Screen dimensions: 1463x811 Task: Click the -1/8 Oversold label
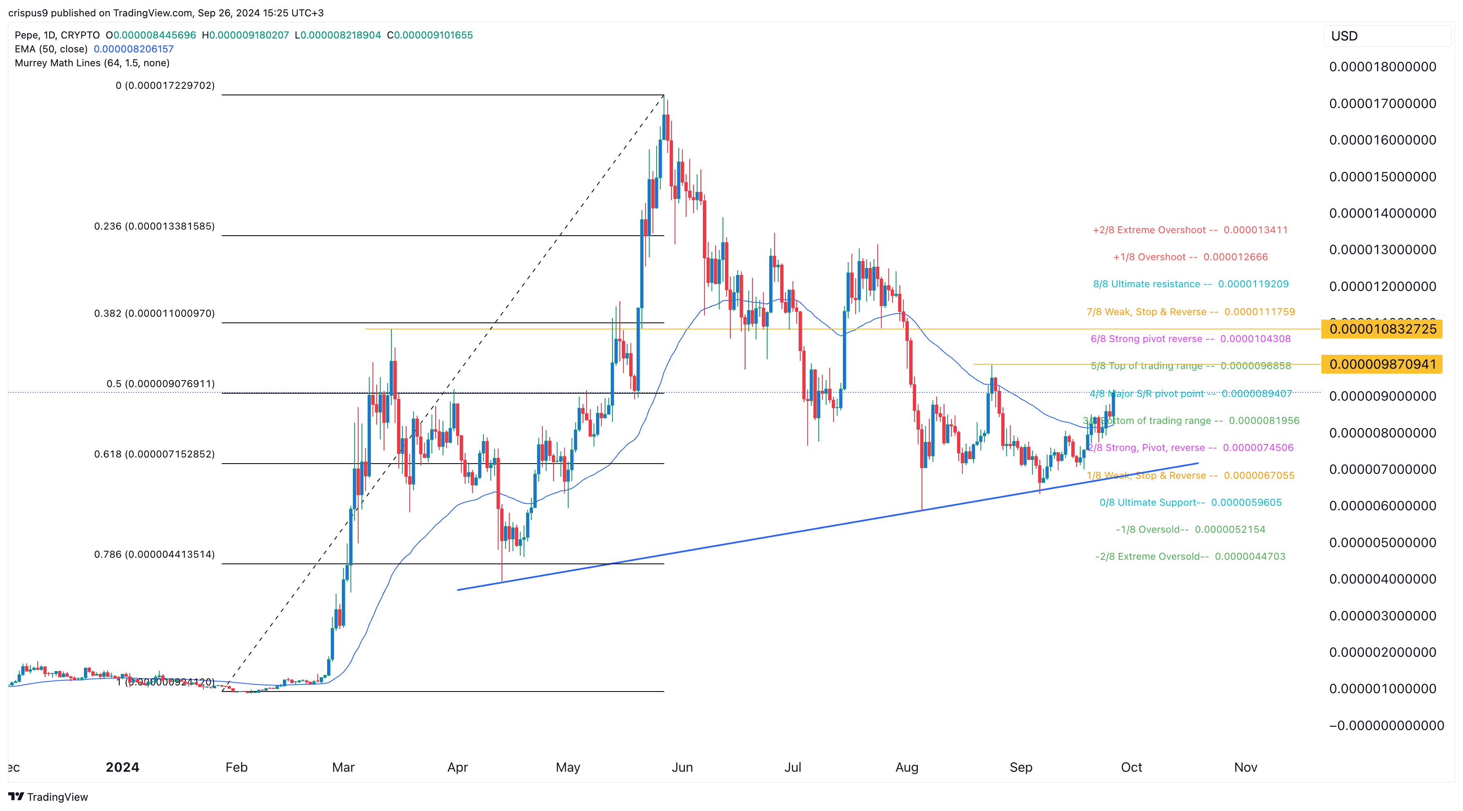(1191, 530)
